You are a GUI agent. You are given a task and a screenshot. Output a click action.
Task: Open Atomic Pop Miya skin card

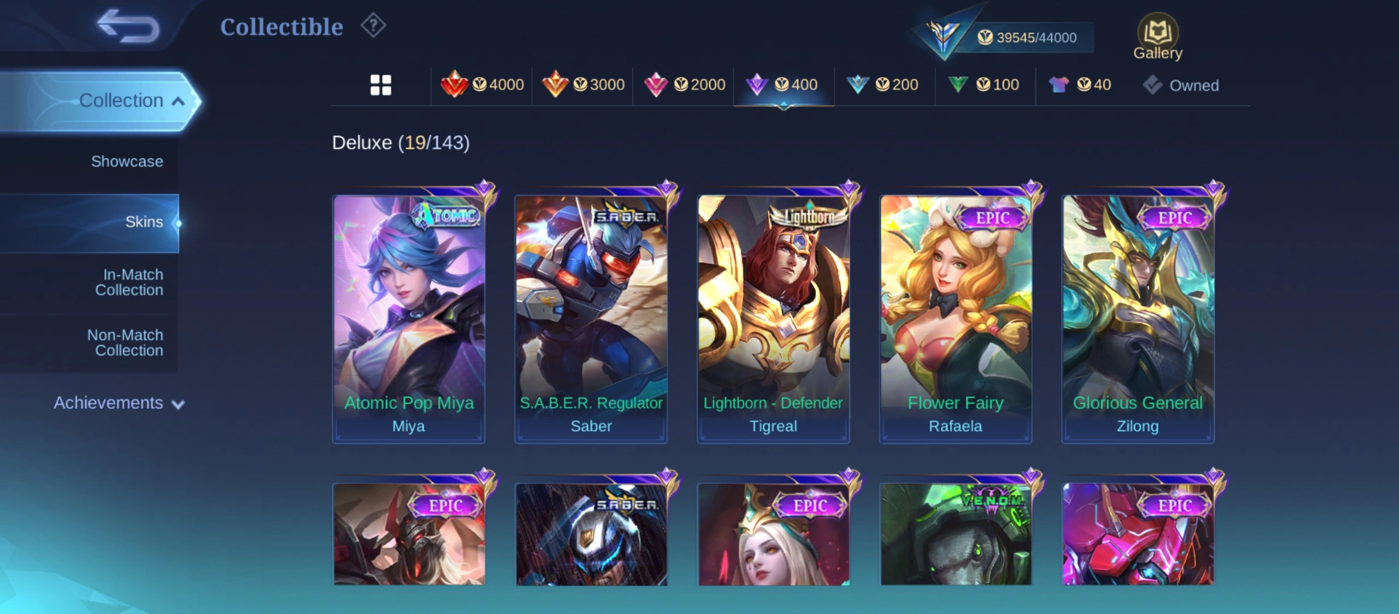point(408,319)
